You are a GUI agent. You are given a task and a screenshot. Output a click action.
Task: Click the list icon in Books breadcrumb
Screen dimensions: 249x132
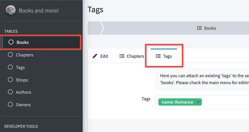point(200,28)
